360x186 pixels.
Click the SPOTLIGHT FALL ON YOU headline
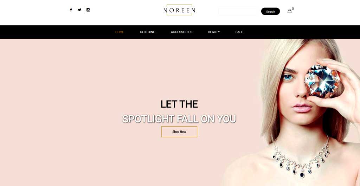(x=179, y=119)
